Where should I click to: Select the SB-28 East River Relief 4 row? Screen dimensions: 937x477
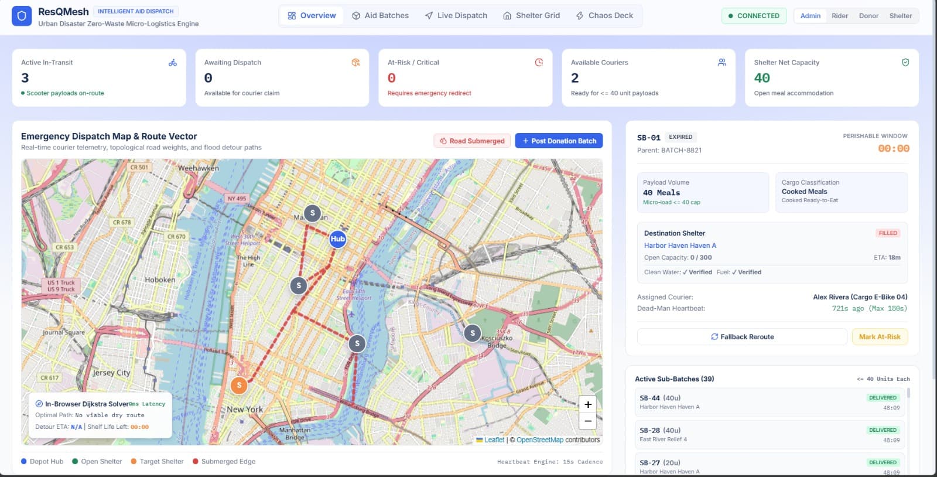(770, 434)
